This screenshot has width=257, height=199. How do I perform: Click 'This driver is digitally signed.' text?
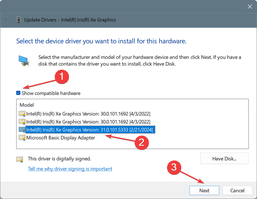[x=59, y=159]
